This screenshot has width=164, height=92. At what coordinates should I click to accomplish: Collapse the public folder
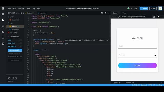(11, 17)
